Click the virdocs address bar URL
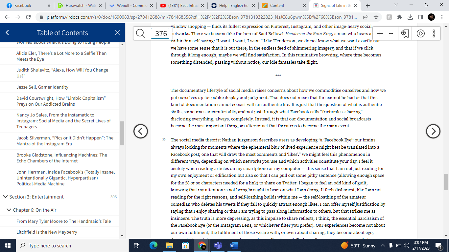 [201, 17]
